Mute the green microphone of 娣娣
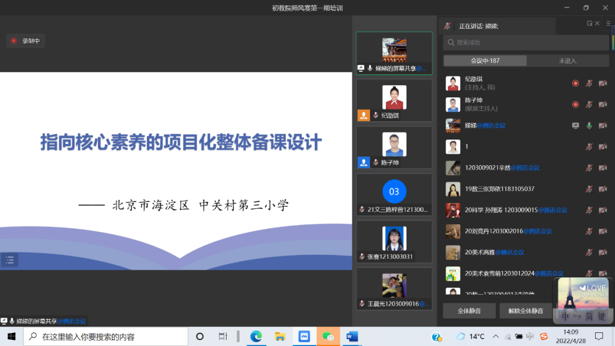 coord(589,125)
